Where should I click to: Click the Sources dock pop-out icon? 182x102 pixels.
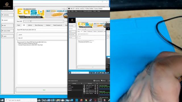pos(97,84)
